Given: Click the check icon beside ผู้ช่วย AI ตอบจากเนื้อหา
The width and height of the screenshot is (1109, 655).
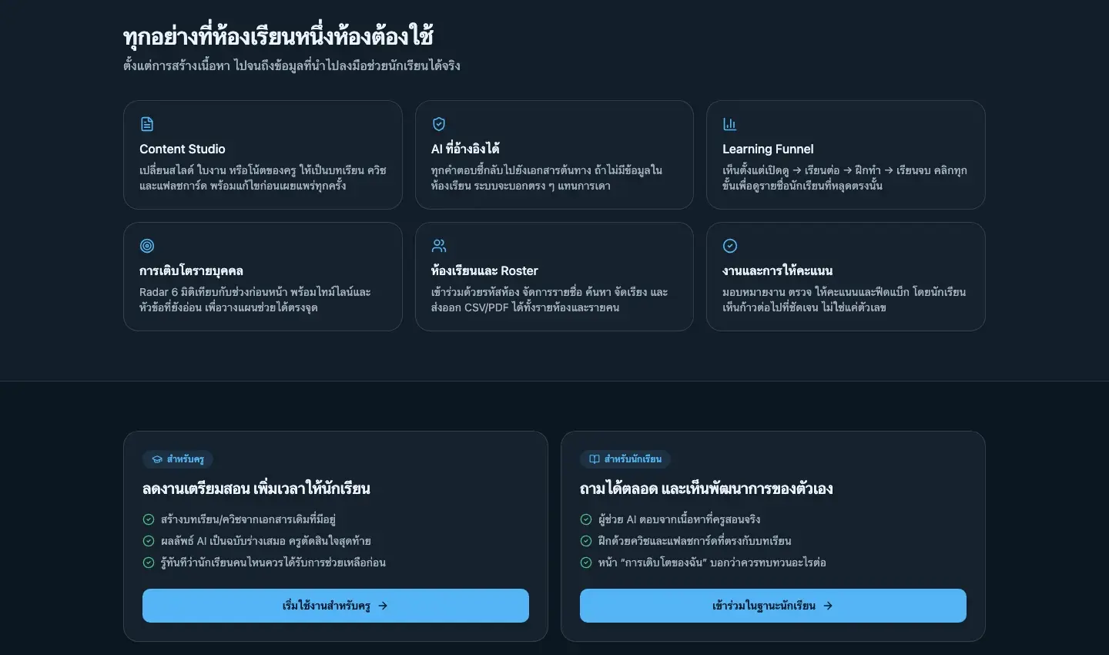Looking at the screenshot, I should (x=586, y=519).
